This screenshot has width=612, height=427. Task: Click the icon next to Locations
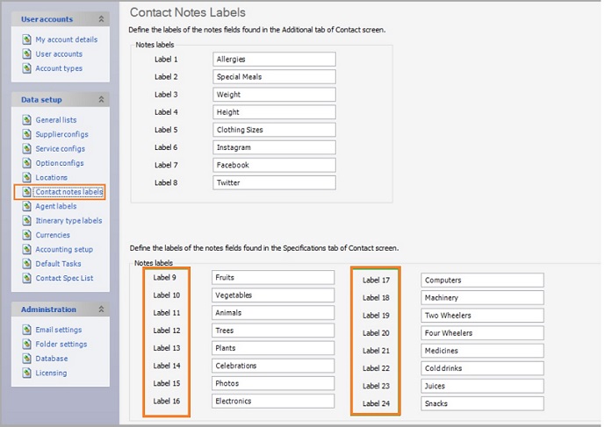[27, 177]
